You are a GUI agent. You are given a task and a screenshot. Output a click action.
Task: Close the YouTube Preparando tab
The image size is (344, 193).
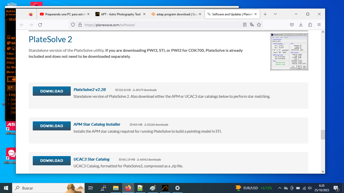[x=88, y=14]
